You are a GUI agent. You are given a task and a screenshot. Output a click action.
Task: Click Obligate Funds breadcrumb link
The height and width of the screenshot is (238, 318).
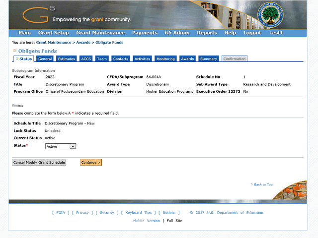tap(109, 43)
